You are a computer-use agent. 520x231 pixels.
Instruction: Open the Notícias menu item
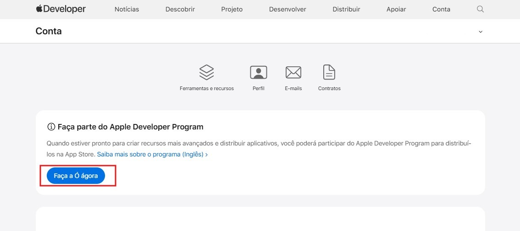click(x=127, y=9)
